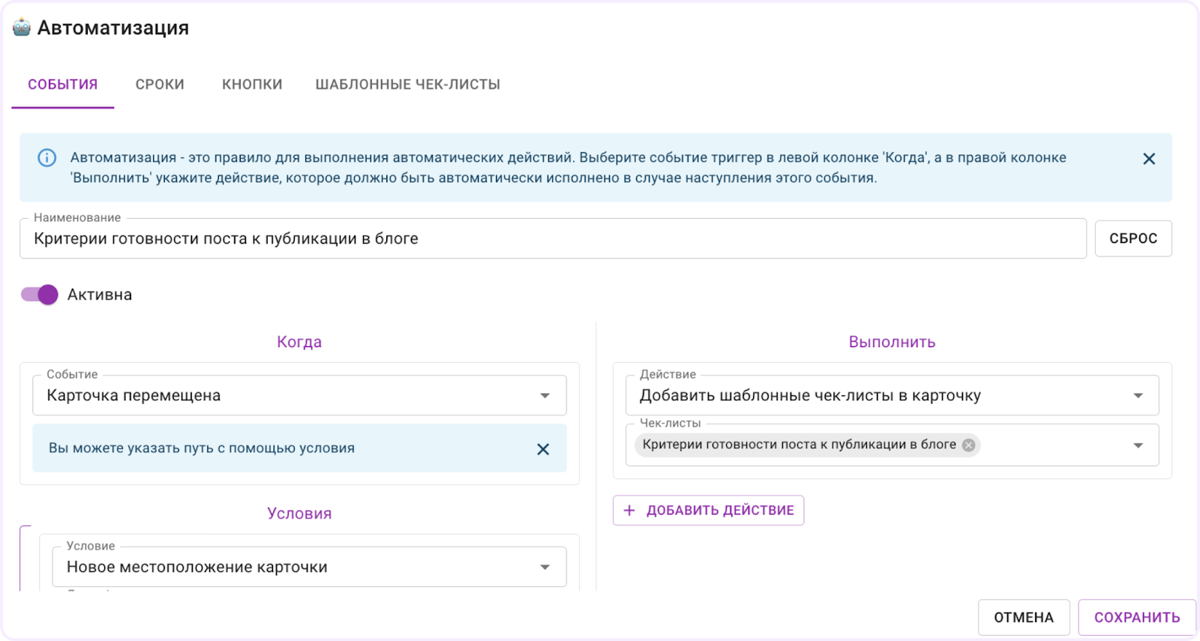Click the ОТМЕНА button
The width and height of the screenshot is (1200, 641).
point(1023,618)
